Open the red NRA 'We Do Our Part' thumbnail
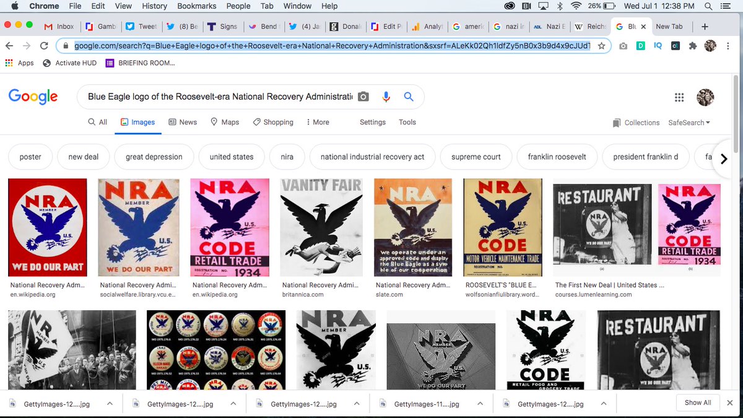Screen dimensions: 743x418 [x=48, y=227]
